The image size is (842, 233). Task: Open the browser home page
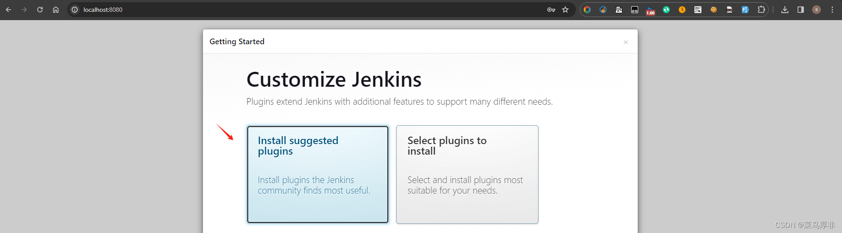point(56,10)
